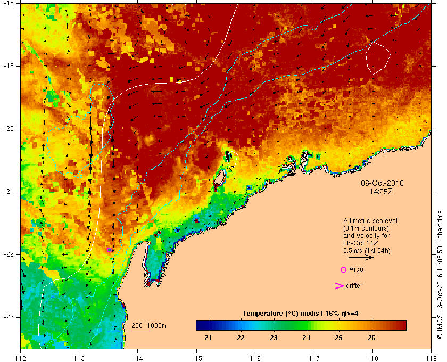
Task: Click the 'Argo' legend label
Action: click(x=356, y=269)
